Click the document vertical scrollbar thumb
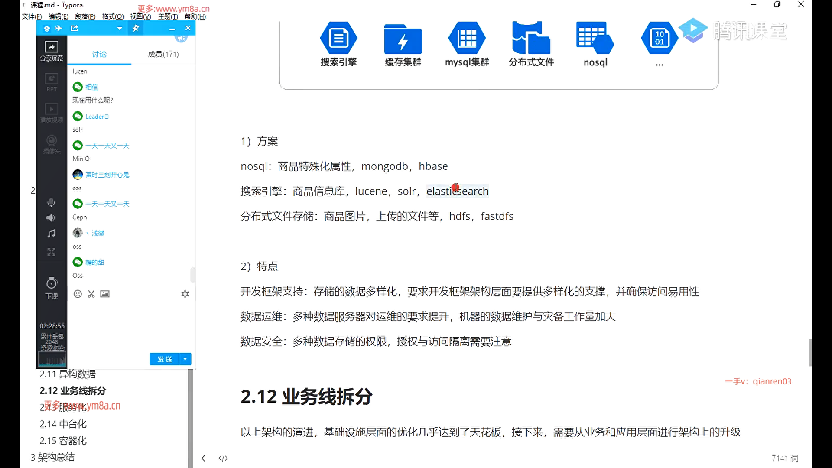The image size is (832, 468). pos(810,352)
